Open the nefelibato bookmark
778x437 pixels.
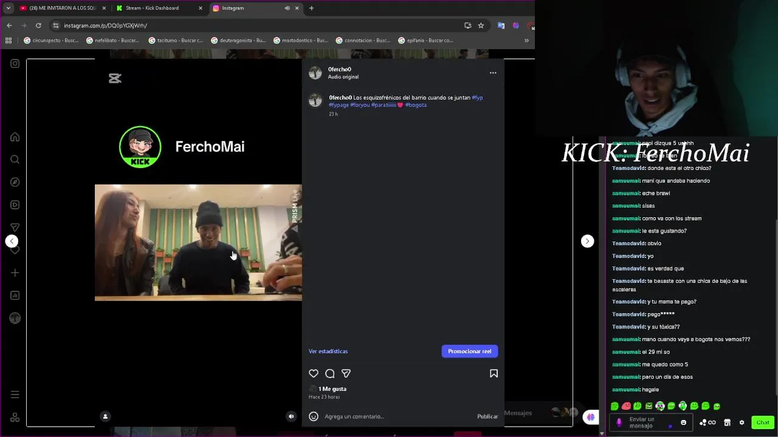[113, 41]
